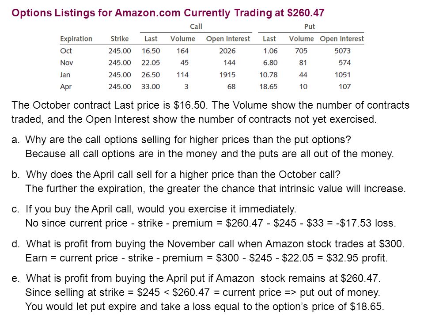
Task: Click question a about call option prices
Action: point(181,140)
